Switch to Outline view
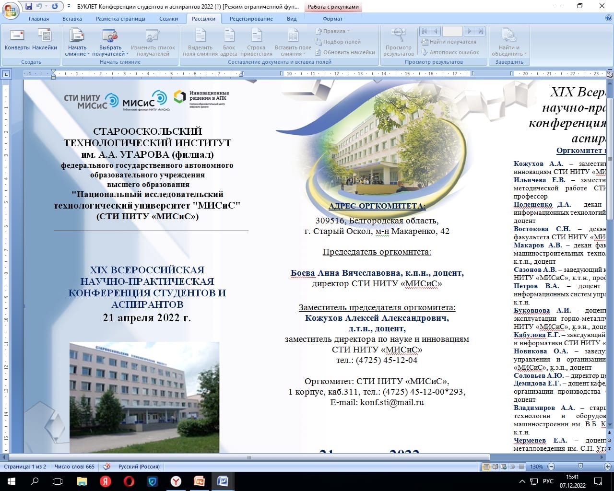This screenshot has width=614, height=491. point(512,467)
